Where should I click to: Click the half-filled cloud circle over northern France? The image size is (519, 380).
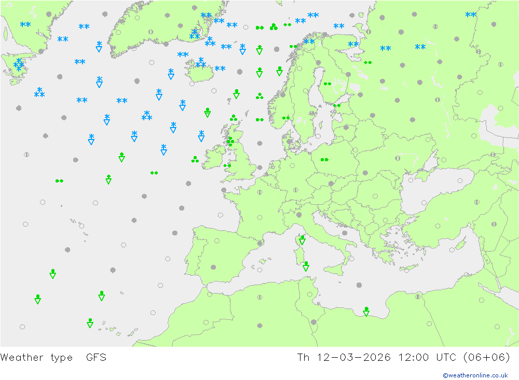point(259,192)
